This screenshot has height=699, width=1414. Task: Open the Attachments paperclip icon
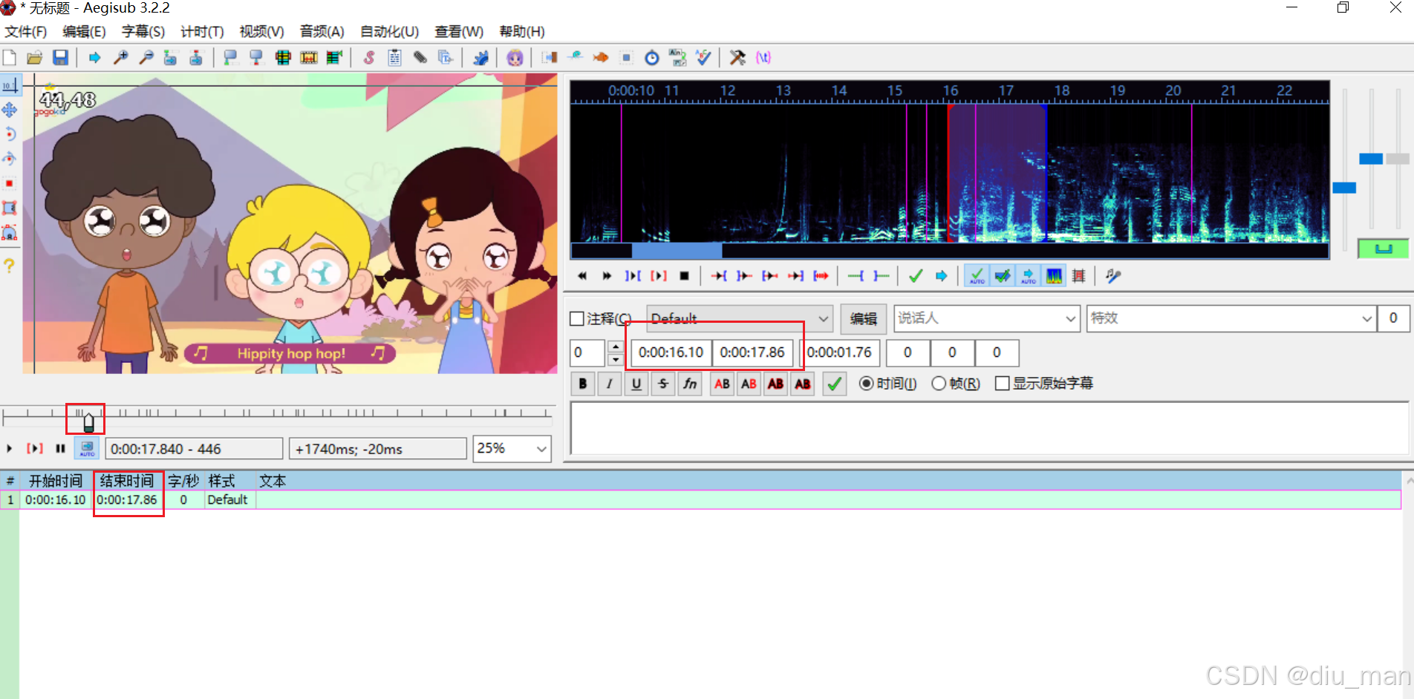click(x=420, y=58)
